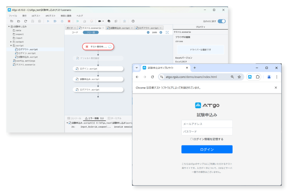Open the ヘルプ menu
Screen dimensions: 288x192
click(80, 16)
